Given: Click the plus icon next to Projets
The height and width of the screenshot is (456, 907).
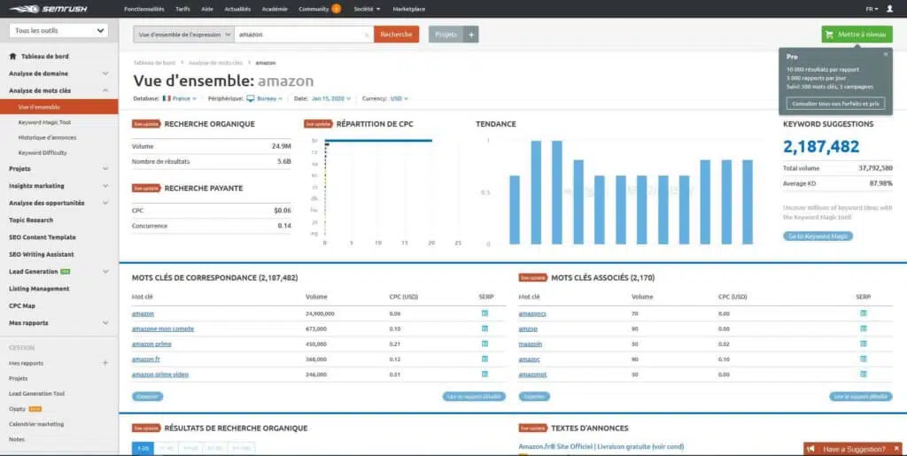Looking at the screenshot, I should pyautogui.click(x=472, y=35).
